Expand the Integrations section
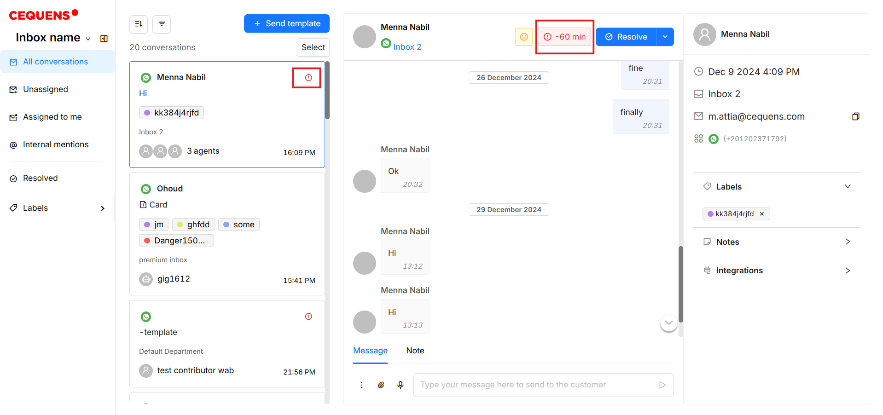Screen dimensions: 883x415 tap(848, 271)
